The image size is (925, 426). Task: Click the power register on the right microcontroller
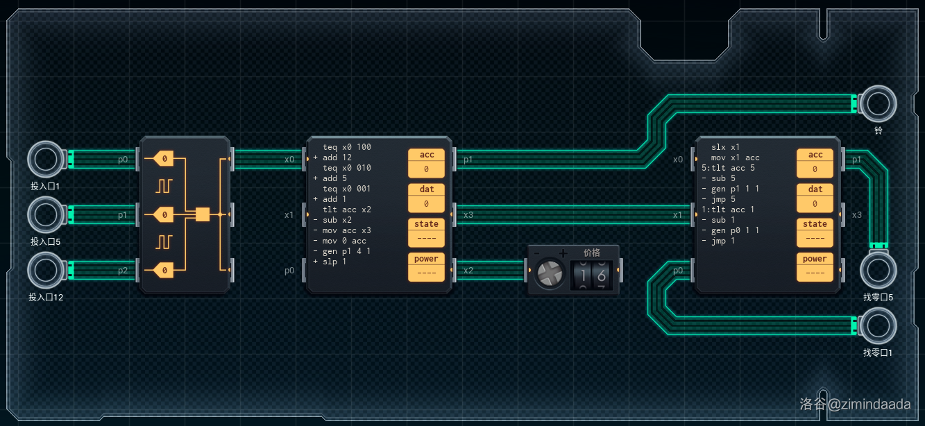tap(815, 266)
